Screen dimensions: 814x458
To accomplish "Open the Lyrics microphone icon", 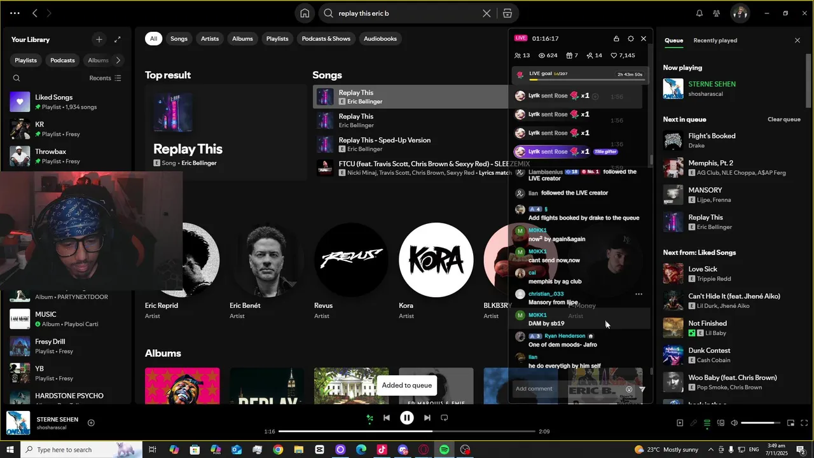I will point(693,423).
